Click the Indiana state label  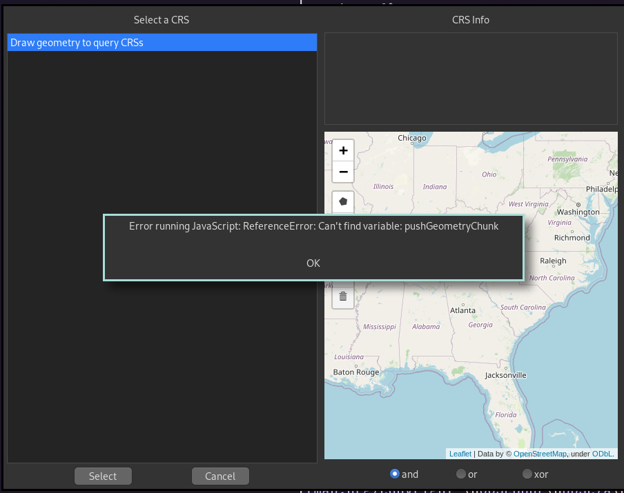pos(435,186)
